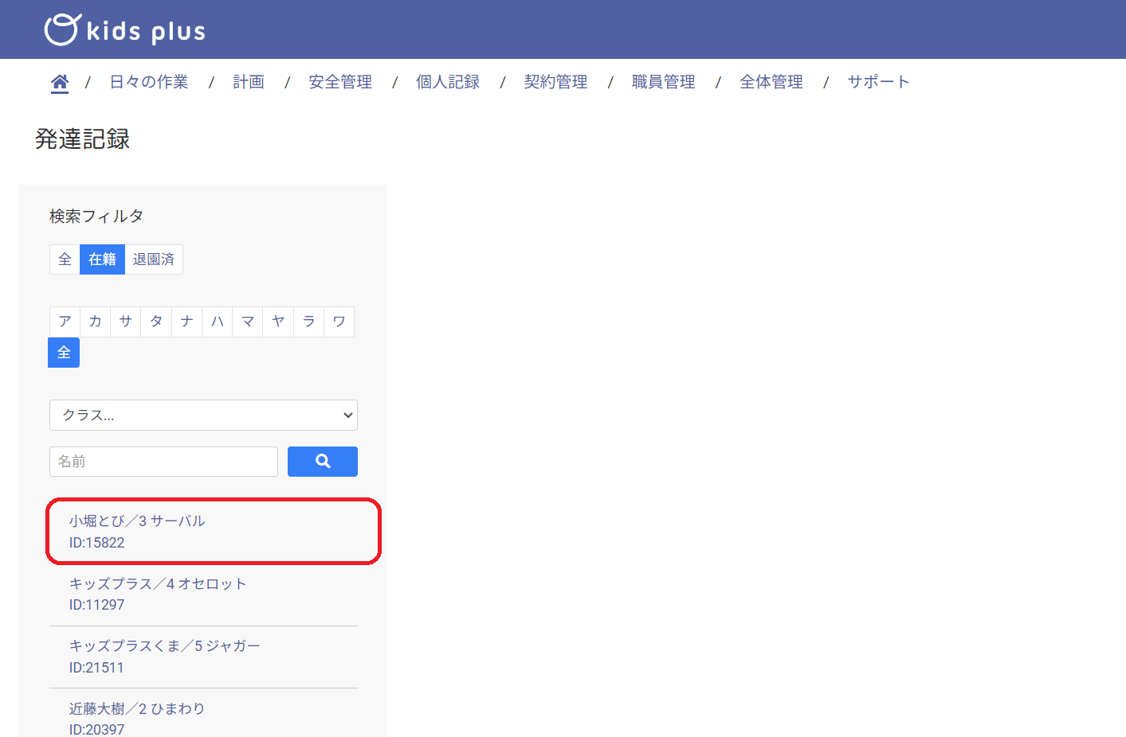
Task: Select the 在籍 enrollment filter
Action: click(103, 259)
